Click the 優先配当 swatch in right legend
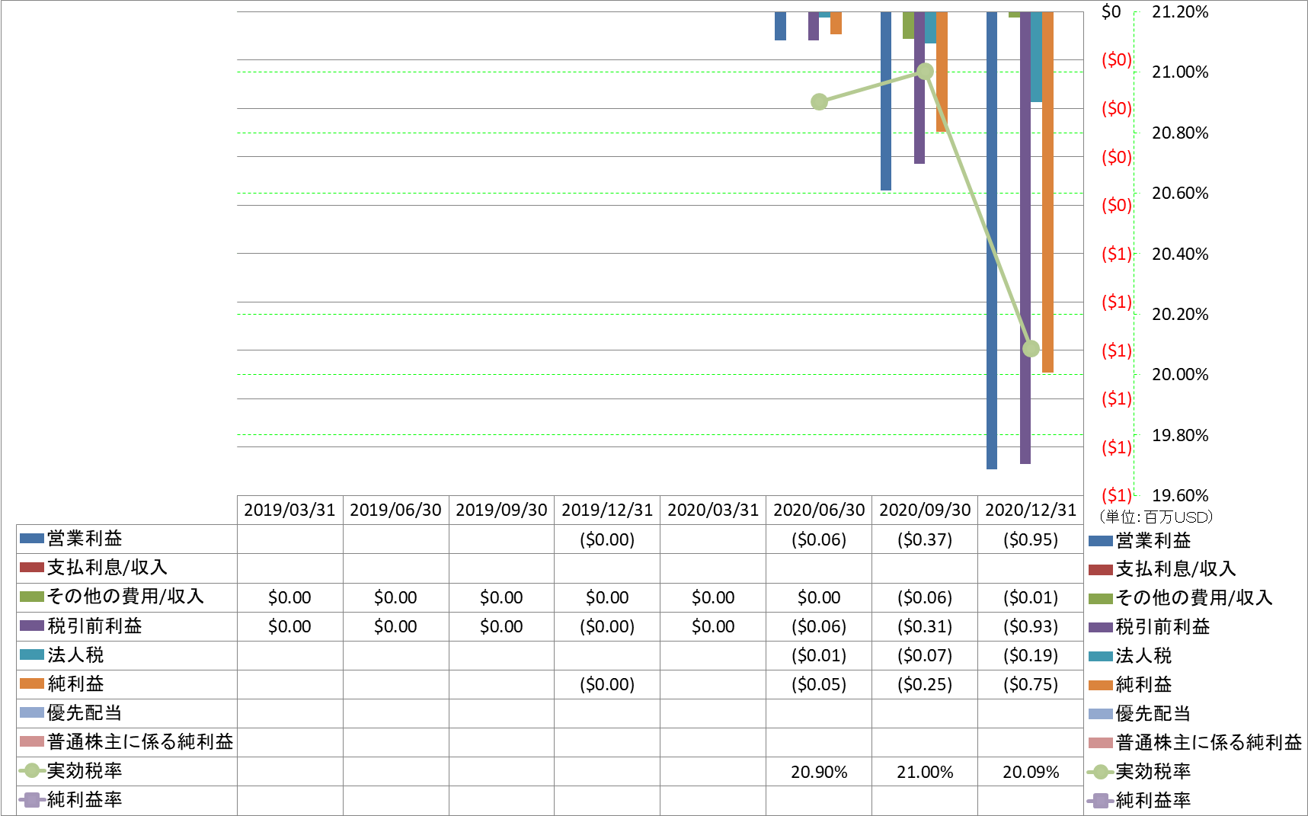 [x=1101, y=714]
